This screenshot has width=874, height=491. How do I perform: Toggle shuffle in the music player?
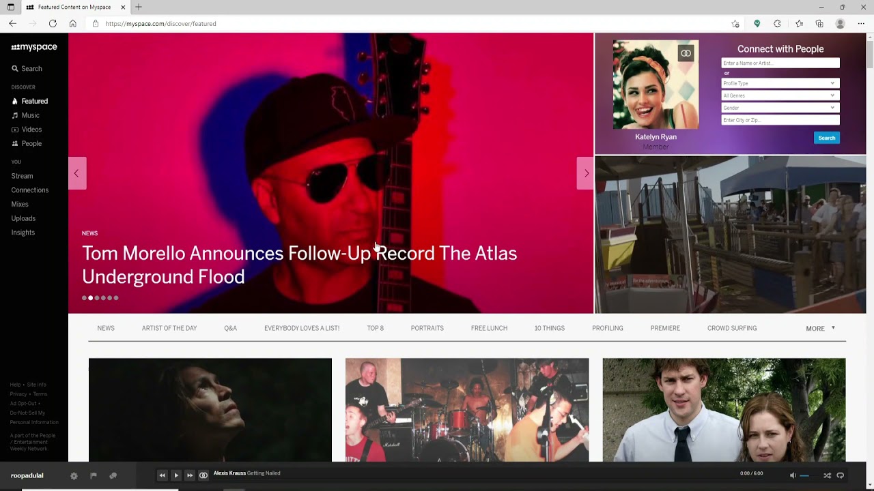pyautogui.click(x=827, y=475)
